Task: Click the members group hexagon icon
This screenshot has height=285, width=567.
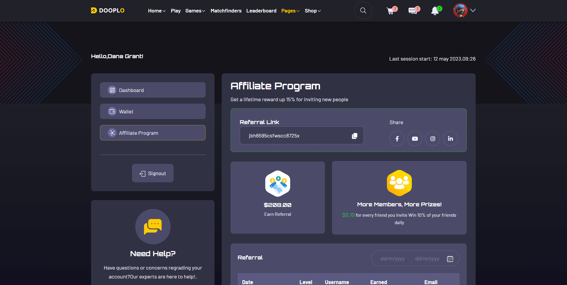Action: pyautogui.click(x=399, y=183)
